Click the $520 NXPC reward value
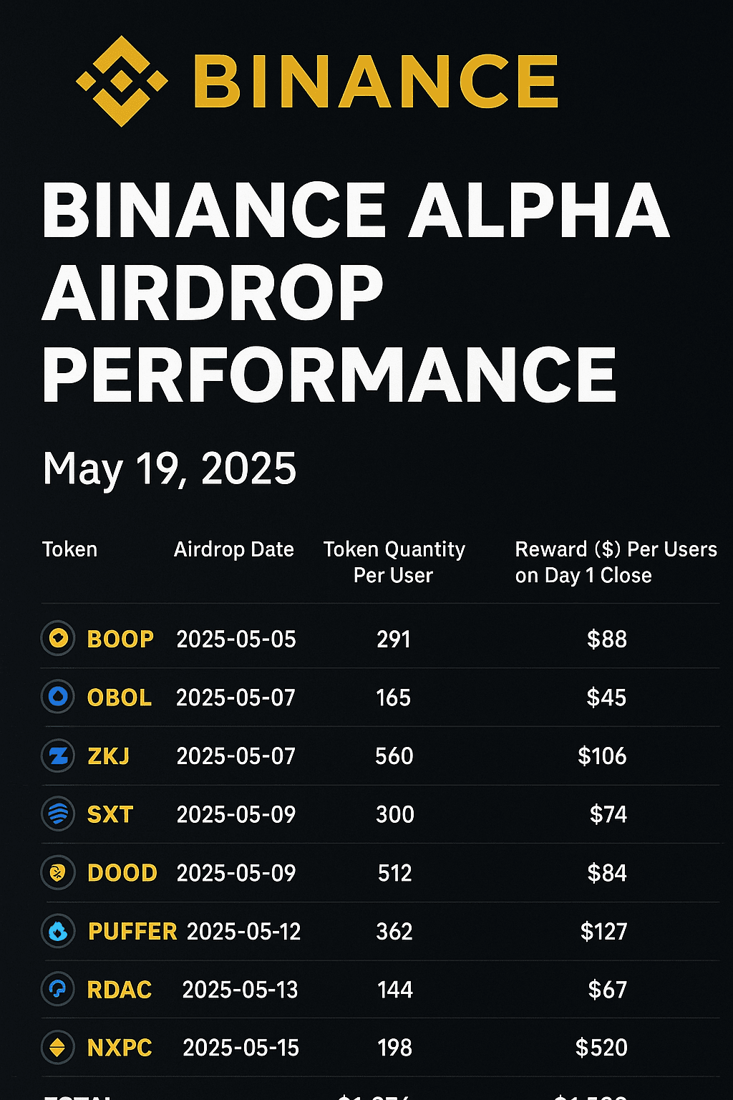This screenshot has height=1100, width=733. 601,1048
